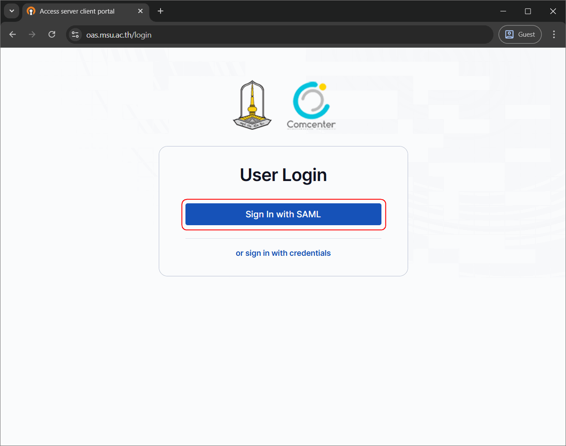Open the tab search dropdown chevron
Viewport: 566px width, 446px height.
[x=12, y=11]
